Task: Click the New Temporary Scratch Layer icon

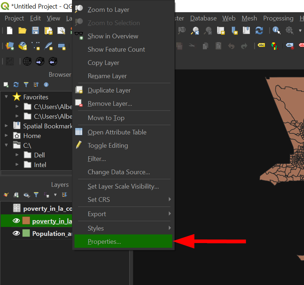Action: pyautogui.click(x=62, y=46)
